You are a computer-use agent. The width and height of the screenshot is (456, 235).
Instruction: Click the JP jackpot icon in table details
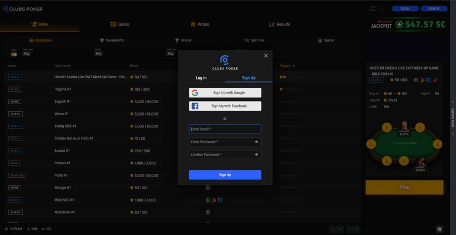point(422,80)
